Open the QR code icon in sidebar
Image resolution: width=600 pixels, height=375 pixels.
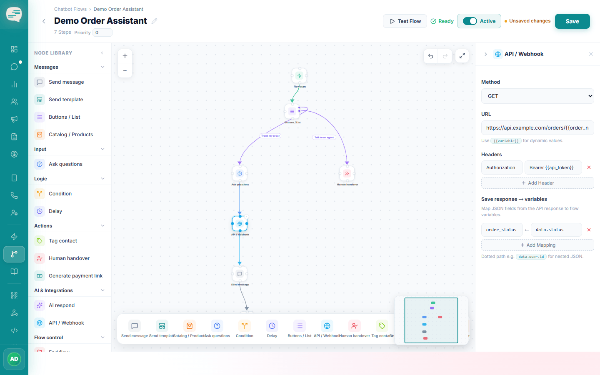point(14,295)
